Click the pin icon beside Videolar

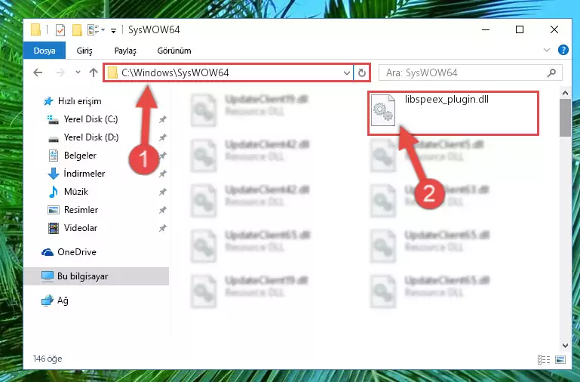point(162,228)
